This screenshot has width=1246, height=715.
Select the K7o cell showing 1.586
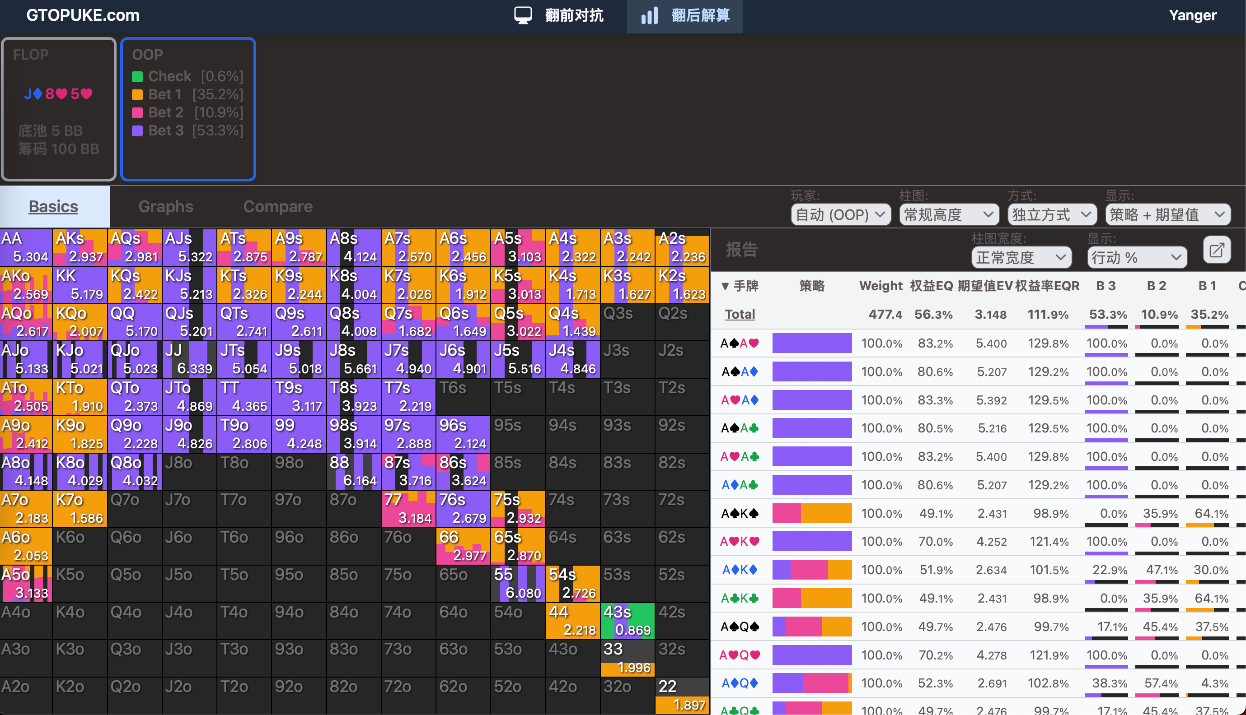[80, 509]
